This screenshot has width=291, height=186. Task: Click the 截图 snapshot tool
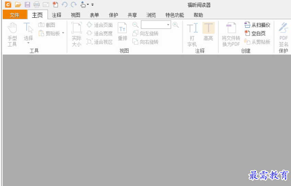pyautogui.click(x=47, y=25)
